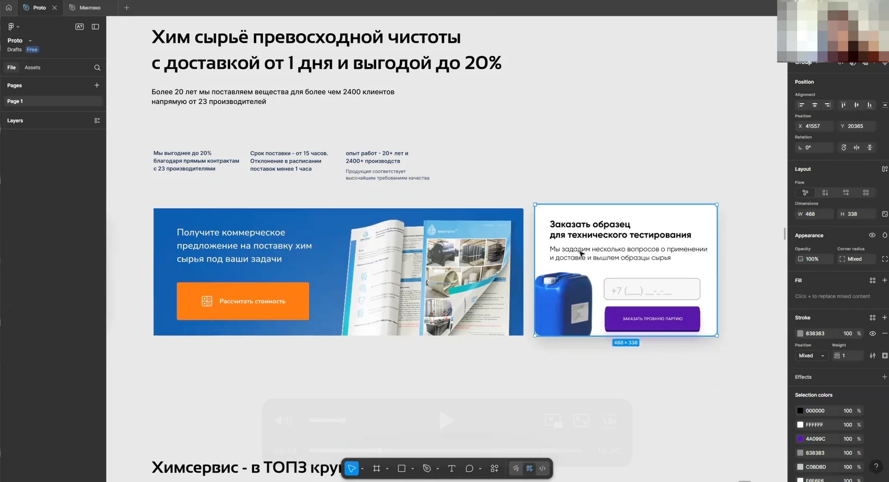The image size is (889, 482).
Task: Select the Move tool in bottom toolbar
Action: (x=352, y=468)
